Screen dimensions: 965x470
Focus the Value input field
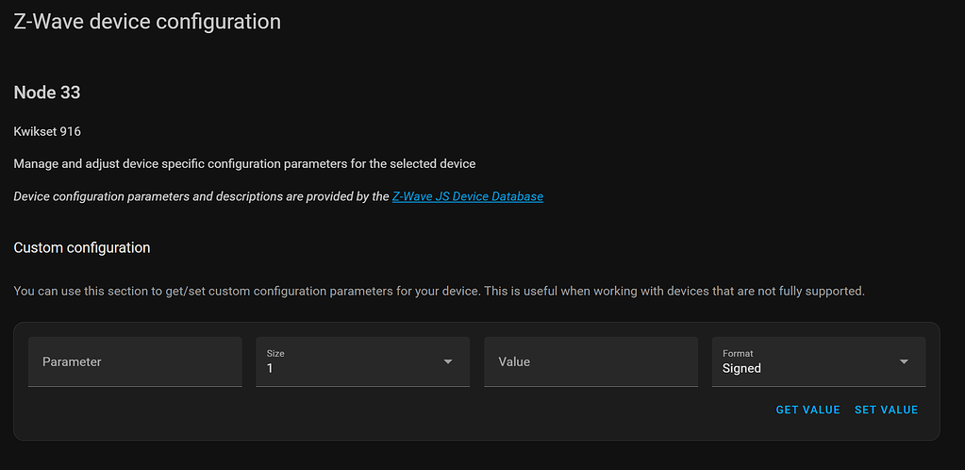[591, 361]
